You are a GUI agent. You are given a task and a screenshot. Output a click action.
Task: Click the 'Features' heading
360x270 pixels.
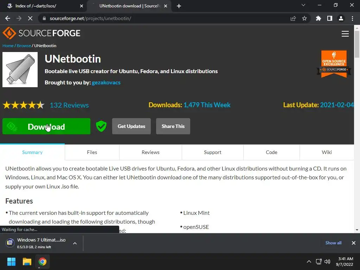click(x=19, y=201)
